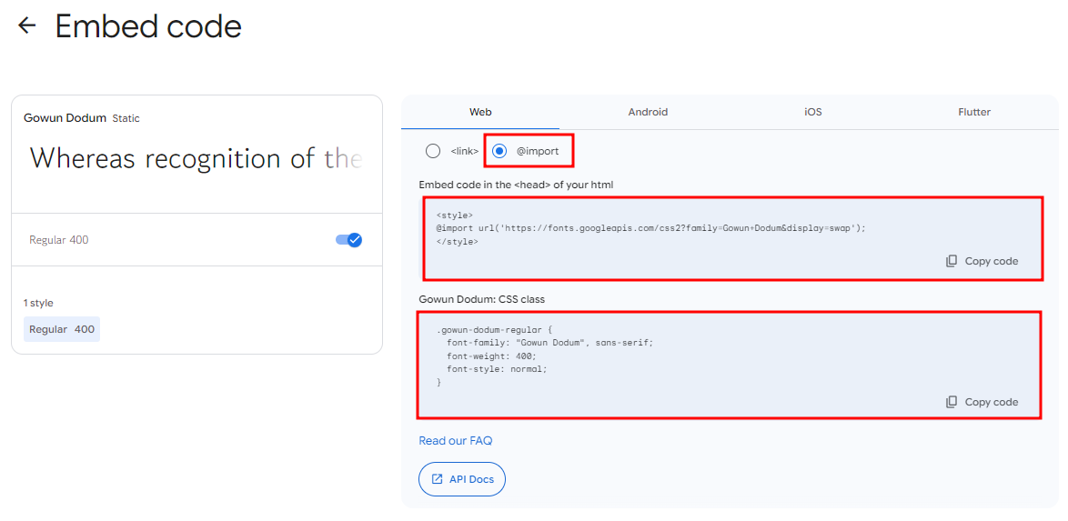Click the 'Whereas recognition of the' preview text
This screenshot has height=521, width=1068.
click(x=196, y=159)
